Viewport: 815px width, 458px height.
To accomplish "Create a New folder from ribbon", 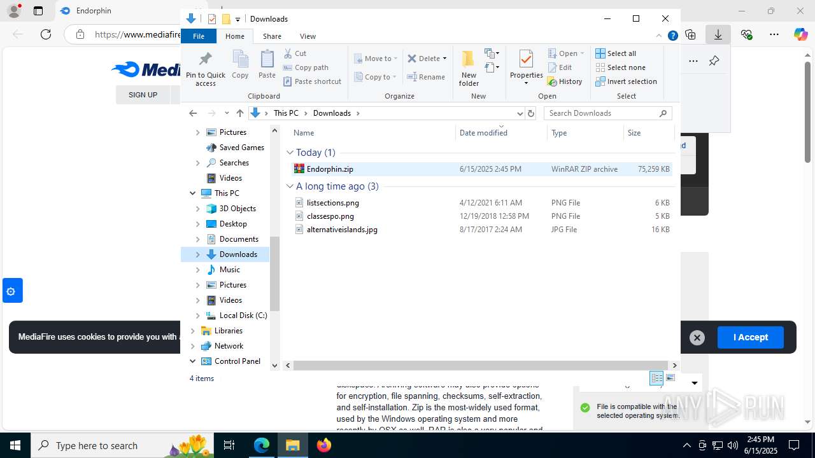I will click(x=469, y=68).
